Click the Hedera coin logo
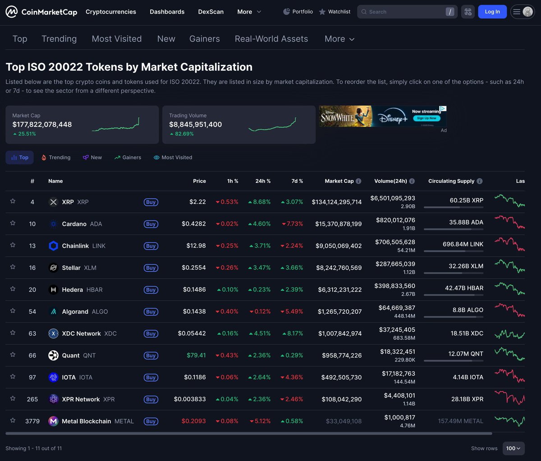This screenshot has height=461, width=541. point(53,290)
